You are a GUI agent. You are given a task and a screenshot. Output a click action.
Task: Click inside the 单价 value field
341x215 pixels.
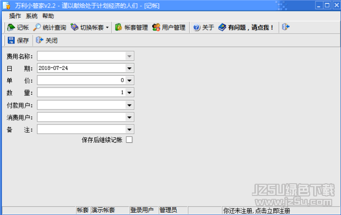pyautogui.click(x=82, y=81)
